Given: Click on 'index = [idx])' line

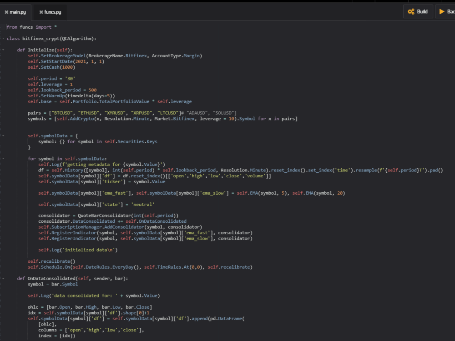Looking at the screenshot, I should click(x=57, y=336).
